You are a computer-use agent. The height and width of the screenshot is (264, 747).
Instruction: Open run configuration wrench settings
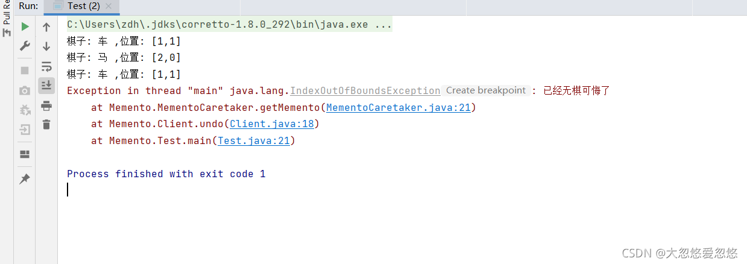coord(25,46)
